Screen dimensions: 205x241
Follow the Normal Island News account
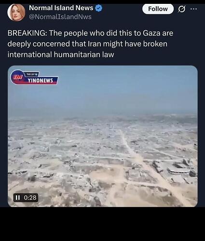[x=158, y=9]
